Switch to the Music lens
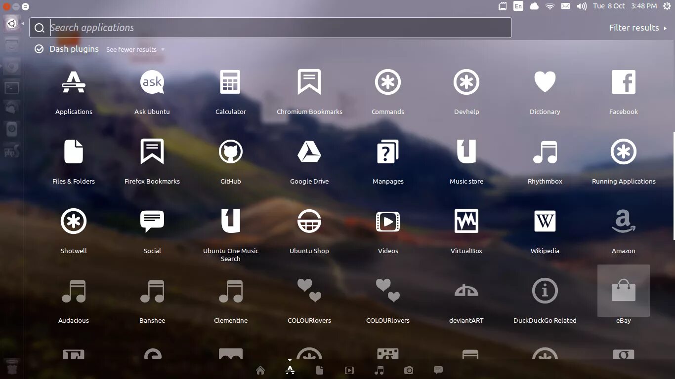Viewport: 675px width, 379px height. (x=379, y=370)
